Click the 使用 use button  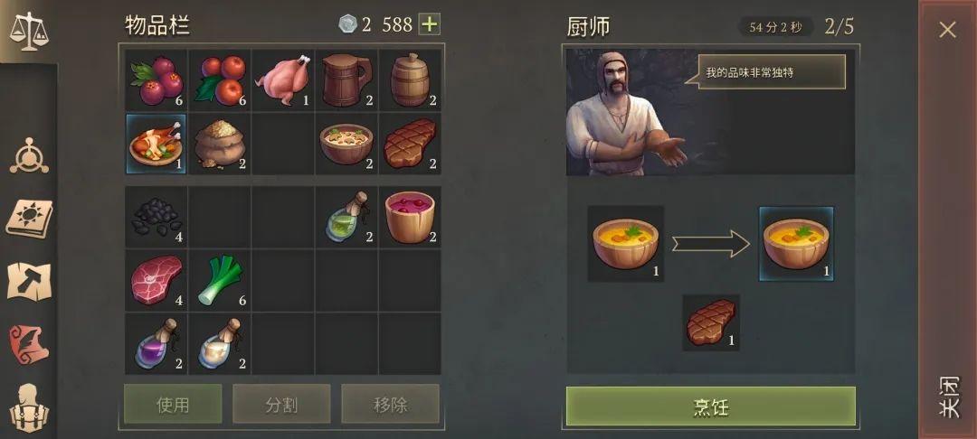[173, 404]
